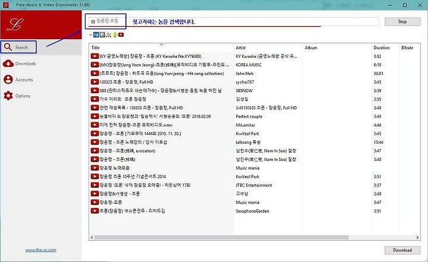
Task: Click the Stop button
Action: click(402, 21)
